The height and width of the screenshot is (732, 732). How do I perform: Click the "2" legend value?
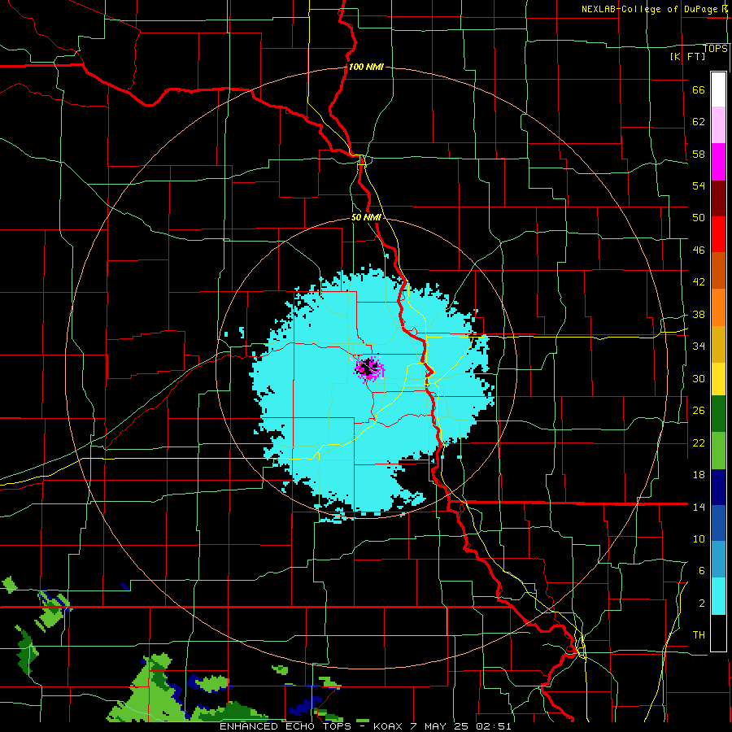(x=702, y=603)
